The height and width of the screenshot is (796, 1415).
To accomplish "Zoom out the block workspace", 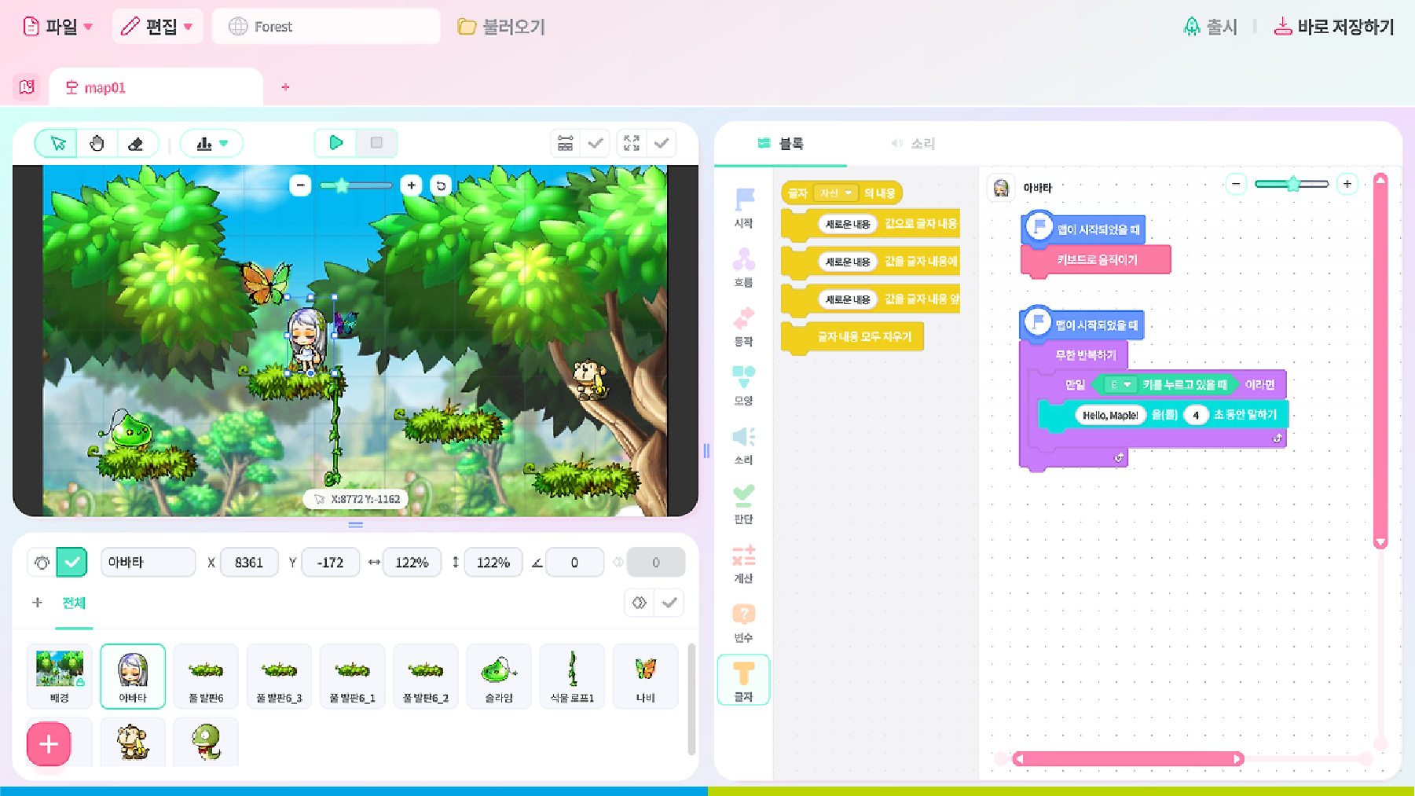I will pos(1236,184).
